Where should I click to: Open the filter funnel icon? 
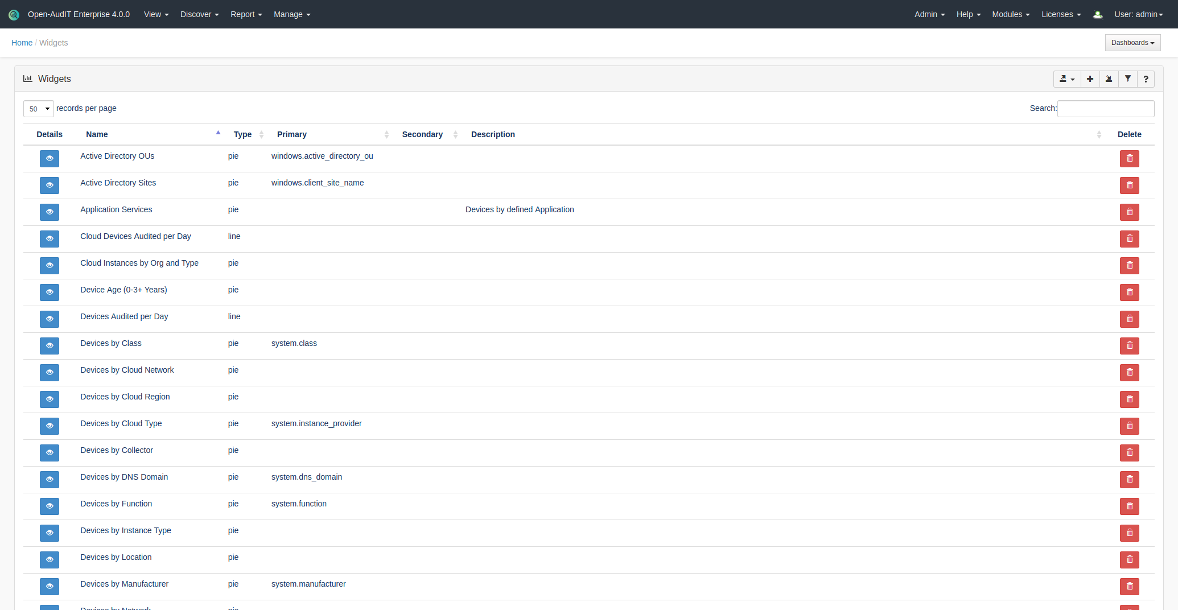point(1127,79)
